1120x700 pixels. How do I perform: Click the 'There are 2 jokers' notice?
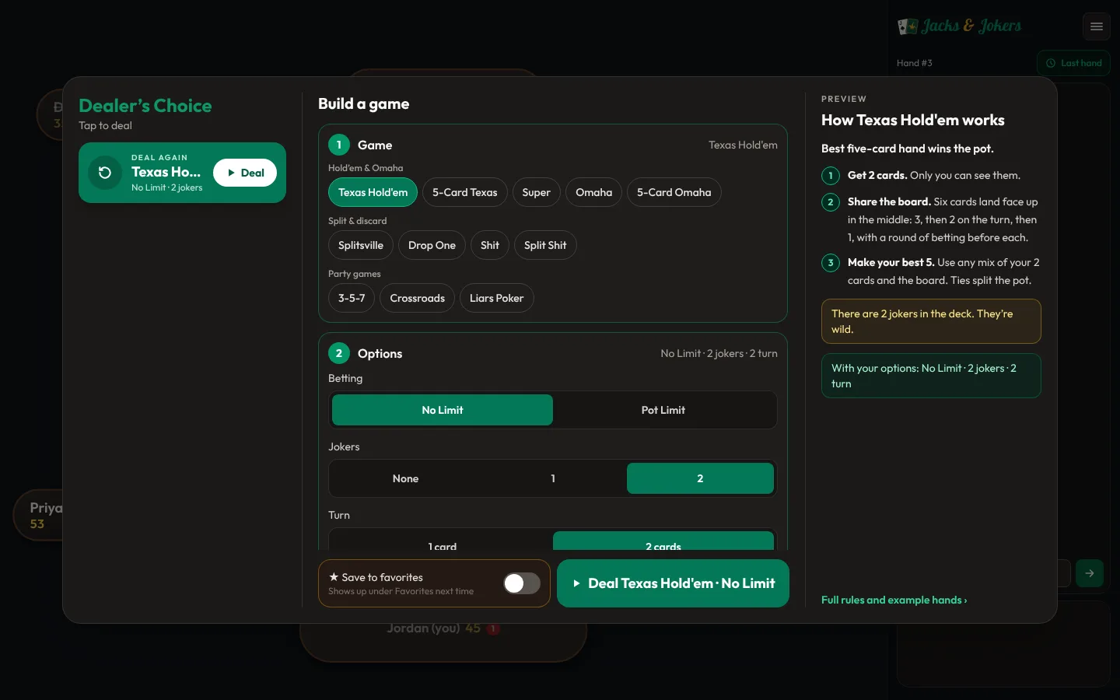tap(931, 321)
